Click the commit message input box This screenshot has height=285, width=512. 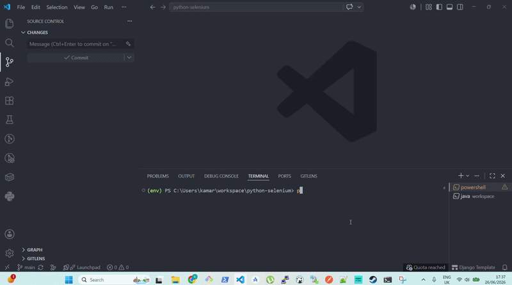pyautogui.click(x=76, y=44)
